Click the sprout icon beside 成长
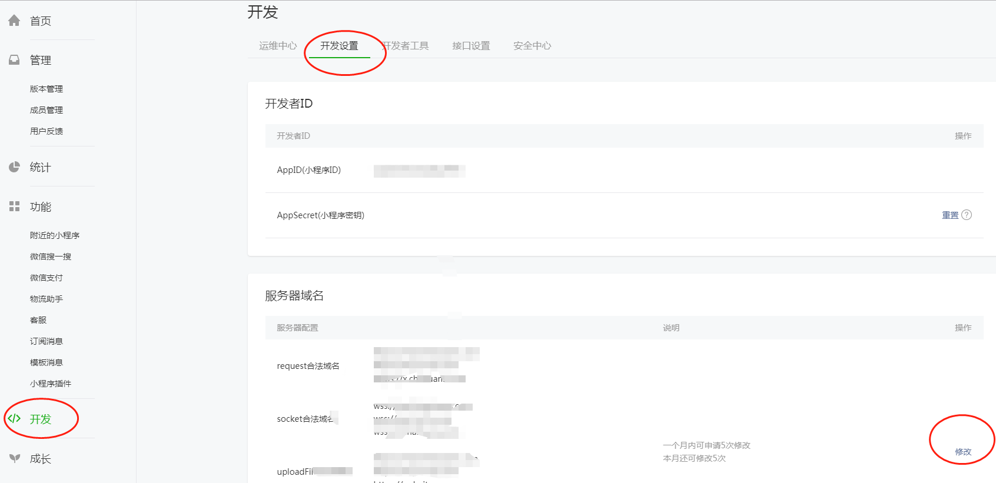The width and height of the screenshot is (996, 483). (x=14, y=458)
